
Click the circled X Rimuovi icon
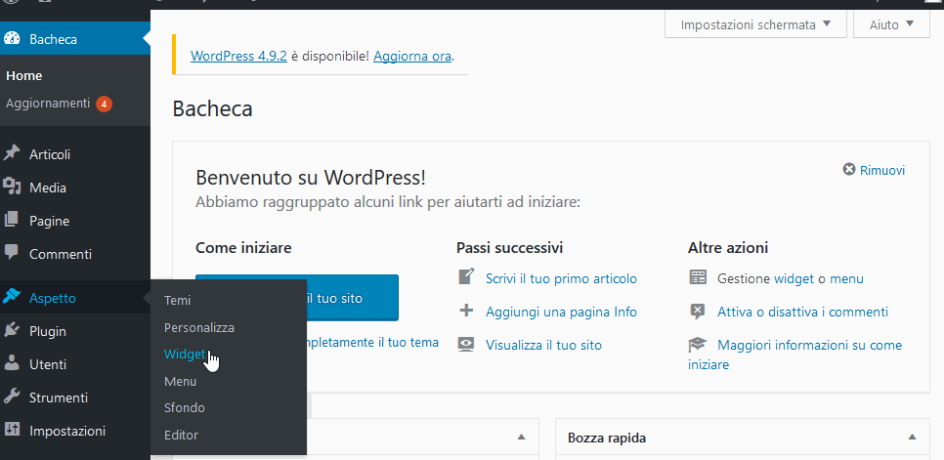coord(849,170)
